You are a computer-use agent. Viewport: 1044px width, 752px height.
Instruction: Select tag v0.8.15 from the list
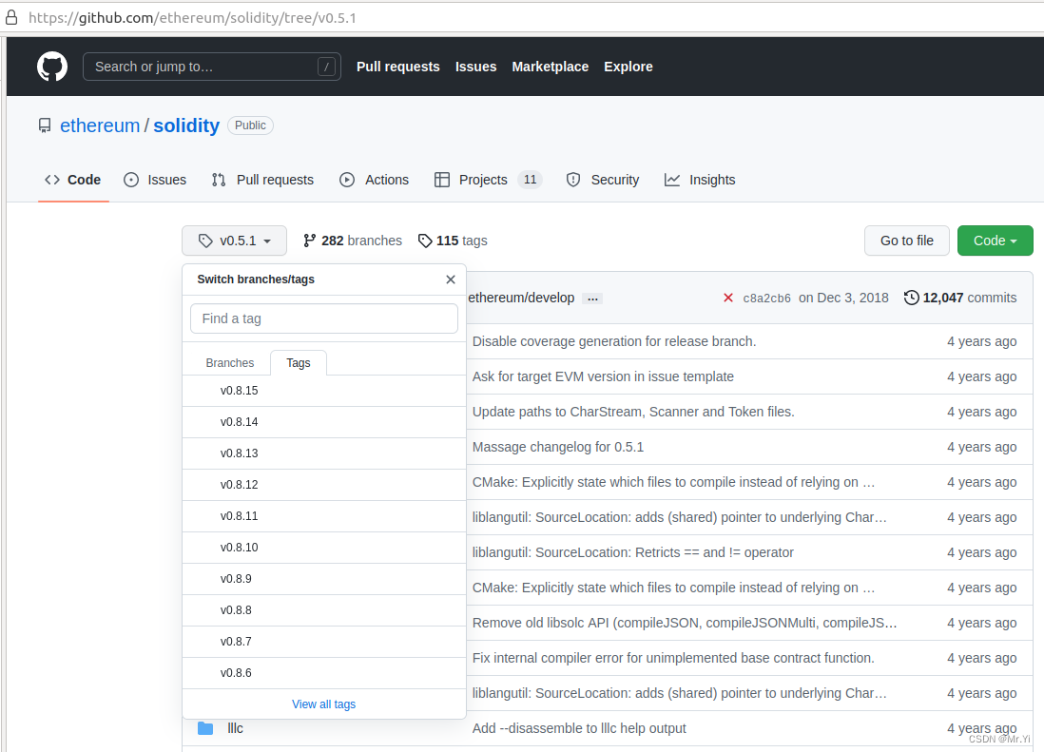[x=324, y=391]
